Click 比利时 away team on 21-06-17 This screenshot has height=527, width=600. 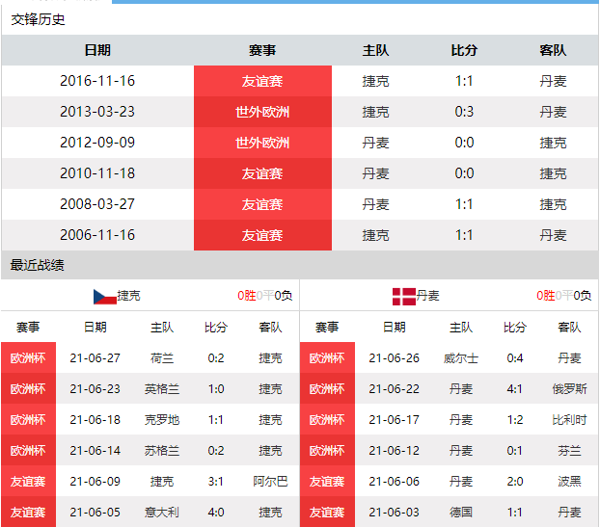point(569,420)
